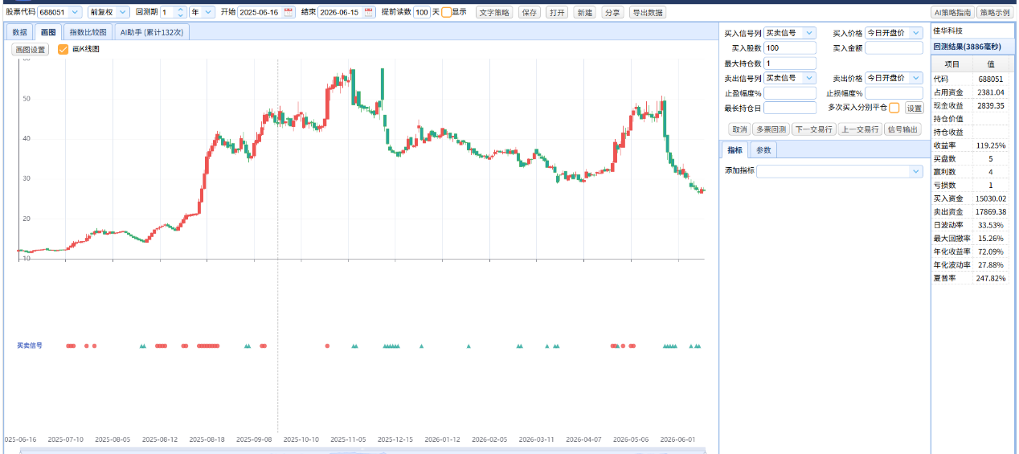This screenshot has width=1019, height=454.
Task: Click a green sell signal triangle
Action: [x=421, y=346]
